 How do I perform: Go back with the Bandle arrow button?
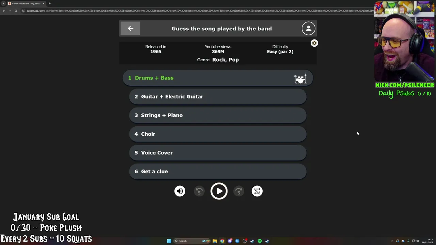[130, 29]
